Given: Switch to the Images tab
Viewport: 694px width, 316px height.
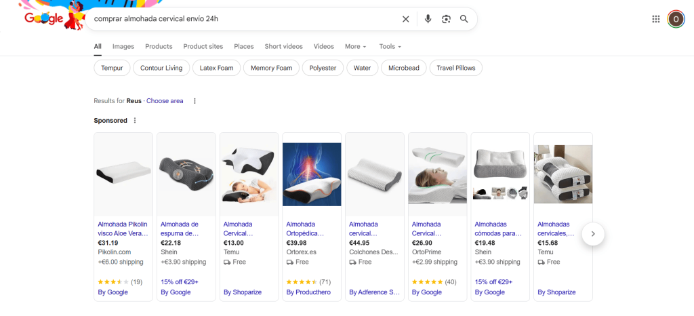Looking at the screenshot, I should click(x=123, y=47).
